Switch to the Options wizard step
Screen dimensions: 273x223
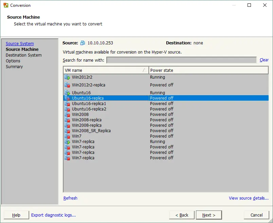click(x=13, y=61)
